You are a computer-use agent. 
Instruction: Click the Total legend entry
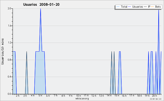pos(122,7)
